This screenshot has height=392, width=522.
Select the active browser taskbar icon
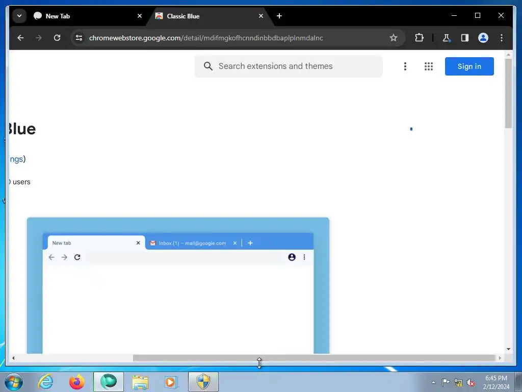point(109,382)
